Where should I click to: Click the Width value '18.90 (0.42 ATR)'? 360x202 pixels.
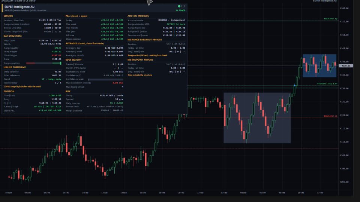[x=51, y=44]
